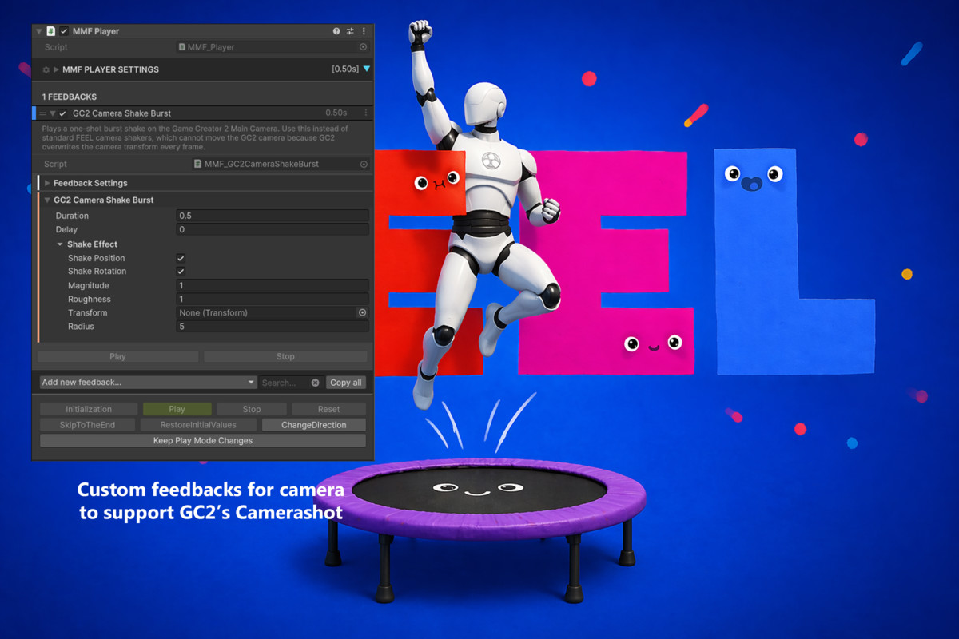Image resolution: width=959 pixels, height=639 pixels.
Task: Click the 'Delay' label
Action: (x=66, y=230)
